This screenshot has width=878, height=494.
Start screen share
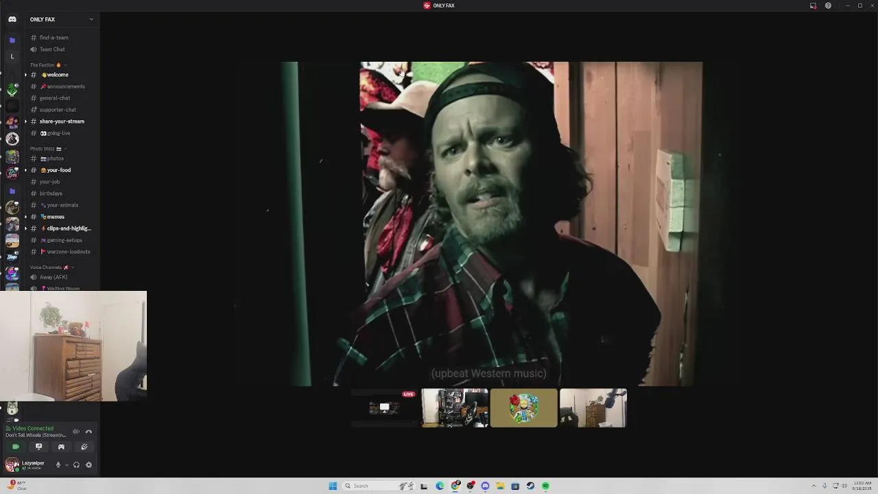point(38,447)
